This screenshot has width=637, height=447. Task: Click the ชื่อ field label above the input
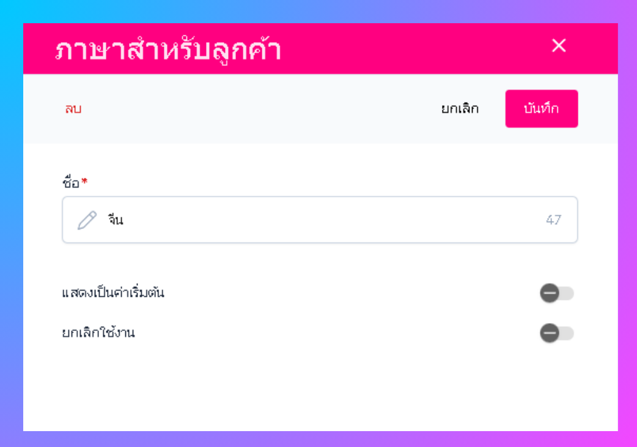pyautogui.click(x=71, y=183)
